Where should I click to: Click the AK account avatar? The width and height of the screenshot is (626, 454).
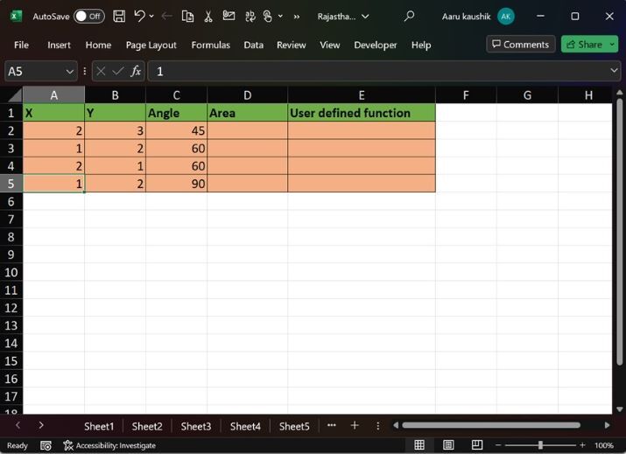pyautogui.click(x=506, y=17)
